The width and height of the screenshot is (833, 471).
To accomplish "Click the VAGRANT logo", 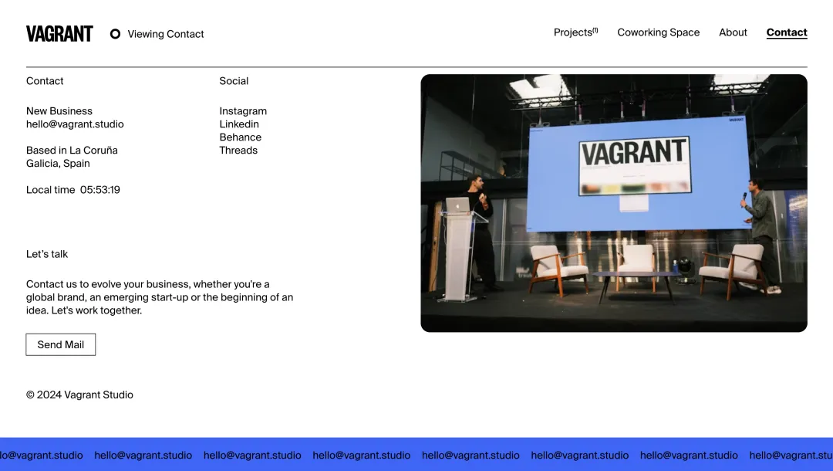I will coord(59,33).
